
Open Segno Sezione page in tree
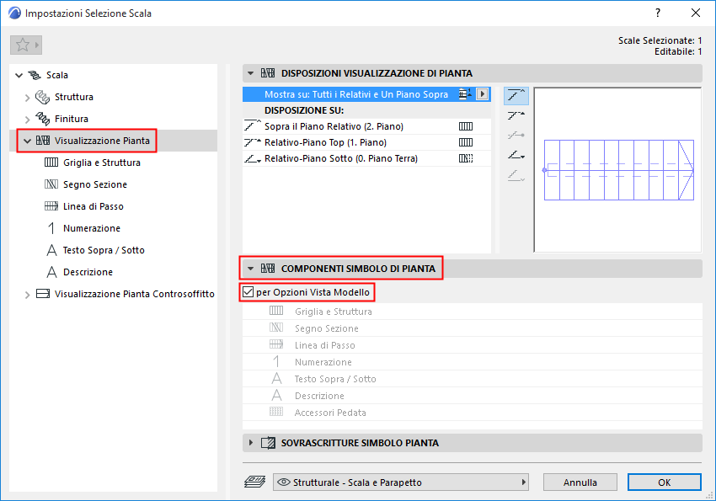[x=95, y=184]
